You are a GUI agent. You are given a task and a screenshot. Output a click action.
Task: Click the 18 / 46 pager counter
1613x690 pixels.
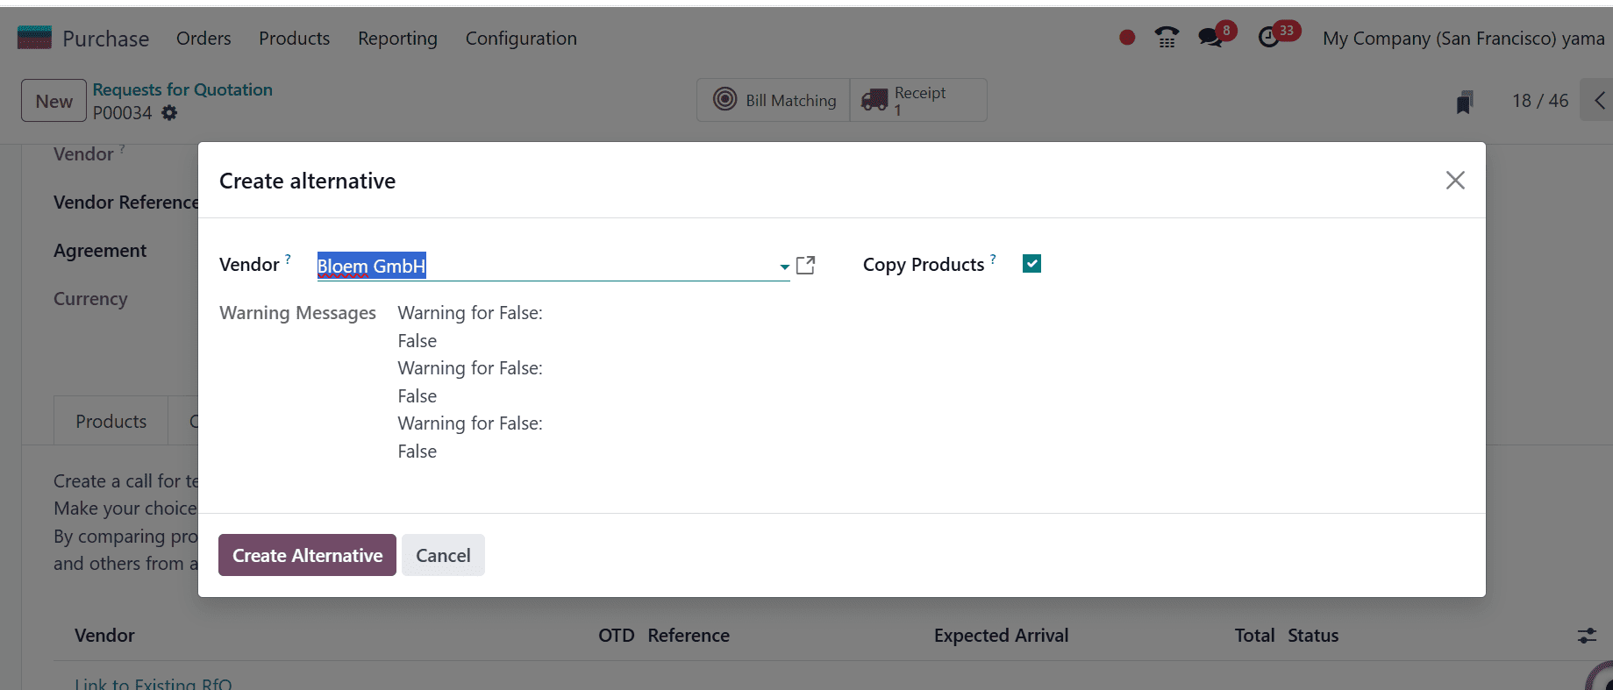click(1540, 100)
